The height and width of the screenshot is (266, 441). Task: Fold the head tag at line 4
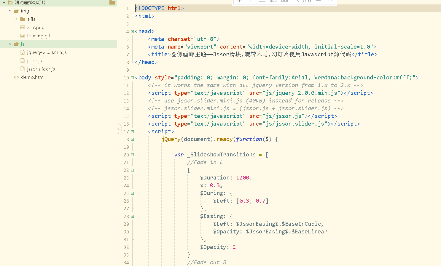click(x=132, y=31)
